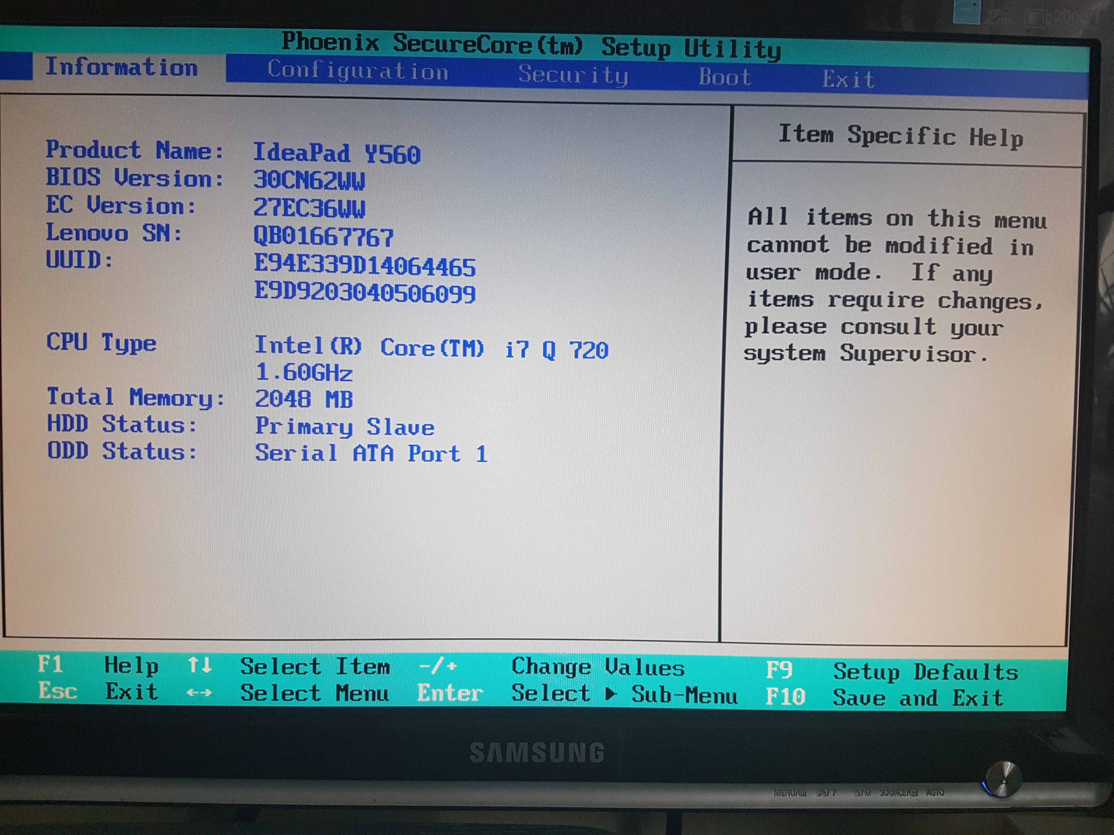Select the Serial ATA Port 1 value
1114x835 pixels.
pyautogui.click(x=372, y=453)
